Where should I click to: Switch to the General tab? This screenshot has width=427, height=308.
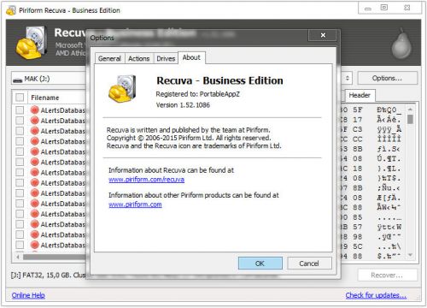[109, 58]
